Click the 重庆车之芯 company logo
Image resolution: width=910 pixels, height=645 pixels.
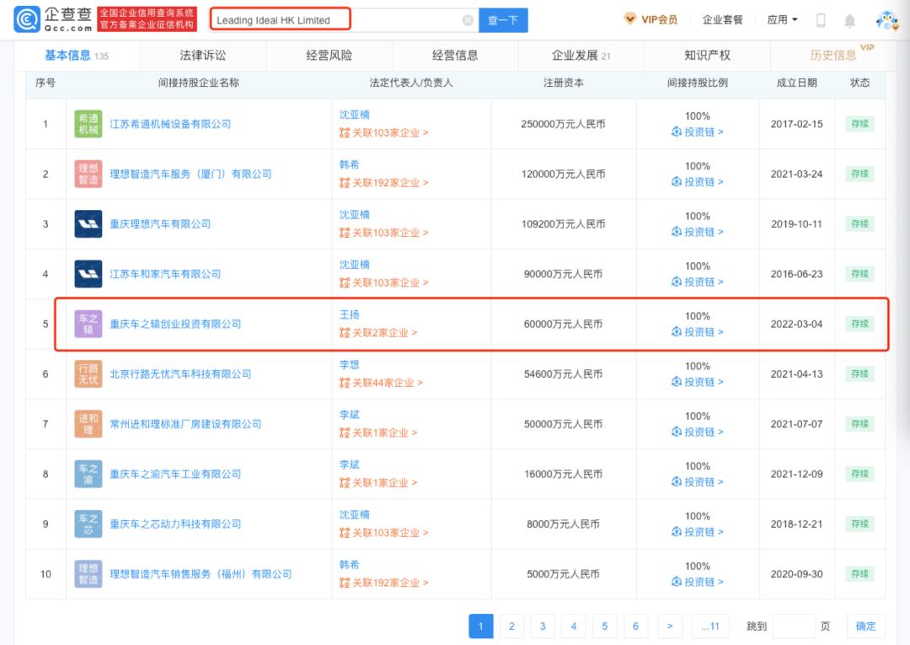88,523
